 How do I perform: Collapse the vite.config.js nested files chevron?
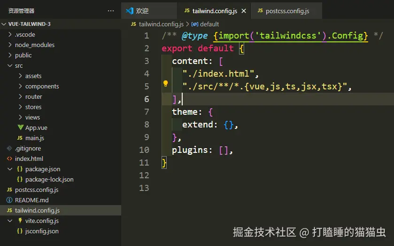pyautogui.click(x=10, y=221)
